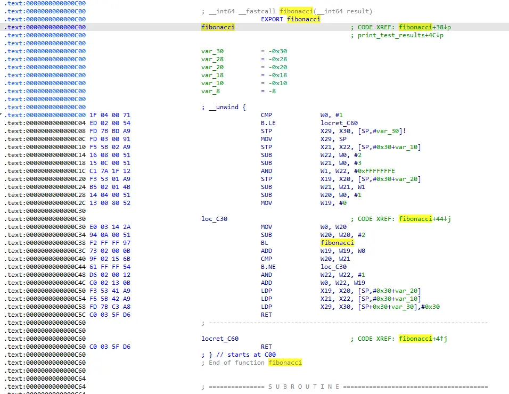The width and height of the screenshot is (509, 394).
Task: Click fibonacci name after the EXPORT directive
Action: pyautogui.click(x=303, y=19)
